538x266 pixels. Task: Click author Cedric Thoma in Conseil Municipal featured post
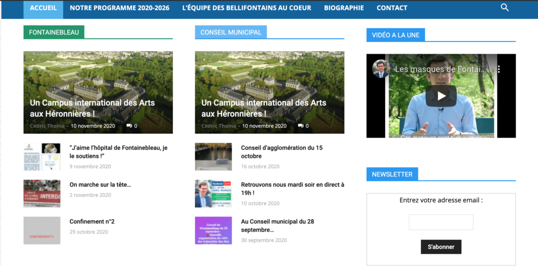click(x=219, y=126)
